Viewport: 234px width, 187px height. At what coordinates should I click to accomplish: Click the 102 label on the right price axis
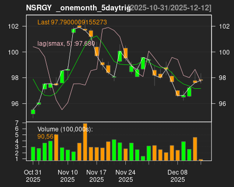(224, 26)
